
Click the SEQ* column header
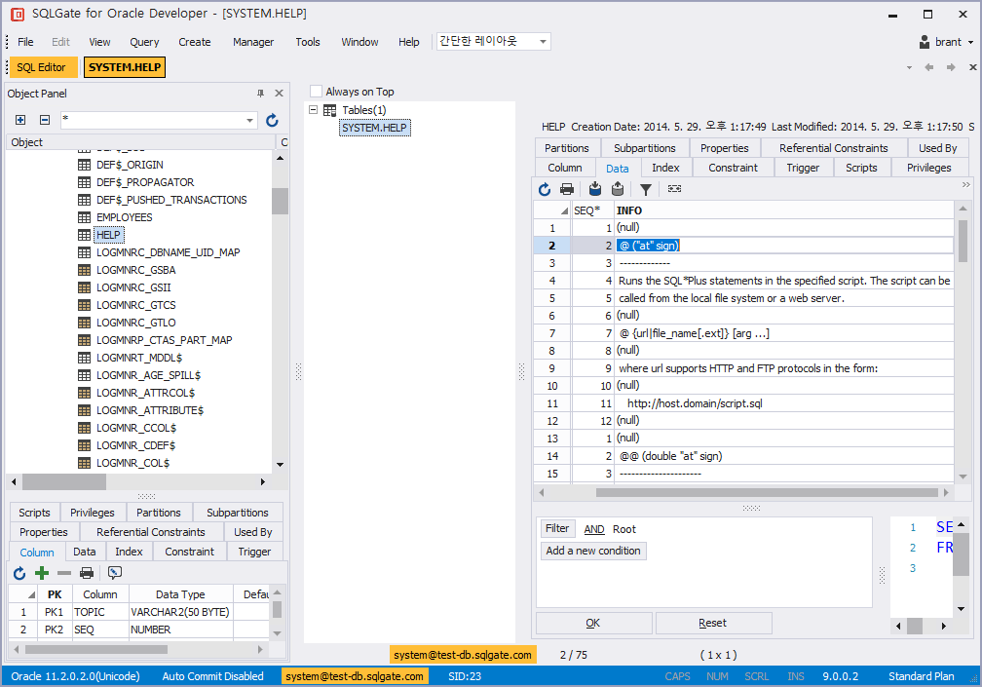click(x=592, y=210)
